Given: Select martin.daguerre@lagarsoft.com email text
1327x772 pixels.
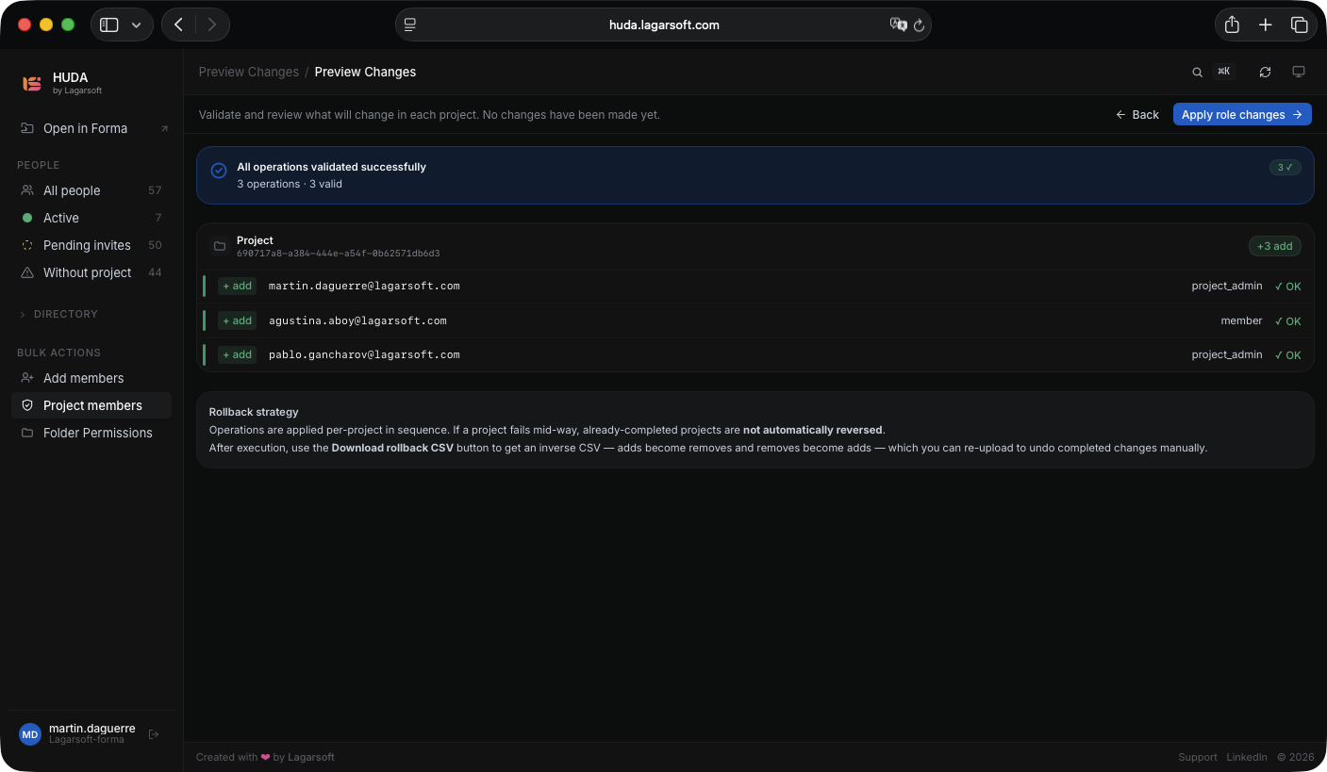Looking at the screenshot, I should pyautogui.click(x=364, y=286).
